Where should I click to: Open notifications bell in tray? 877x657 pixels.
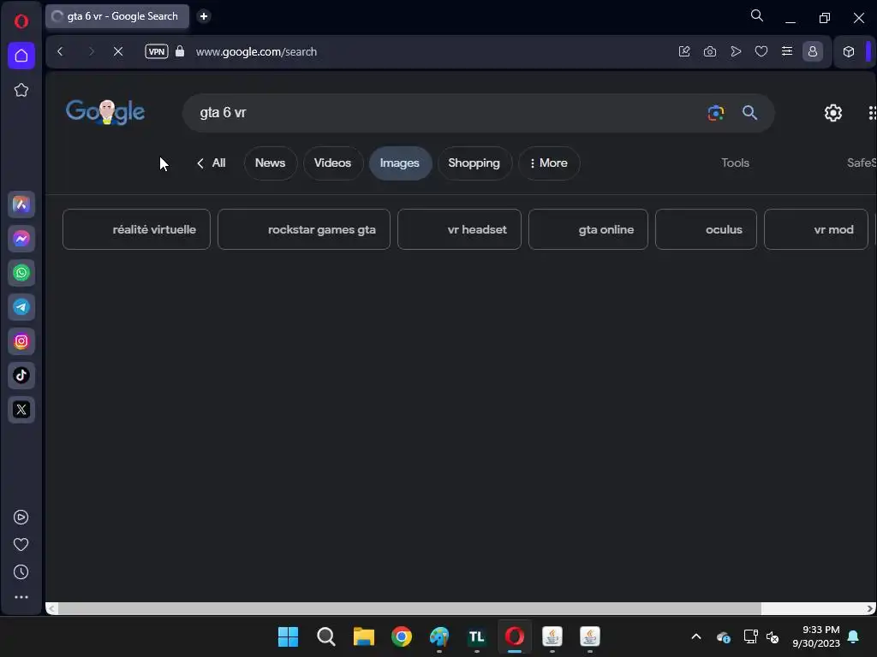pyautogui.click(x=853, y=636)
